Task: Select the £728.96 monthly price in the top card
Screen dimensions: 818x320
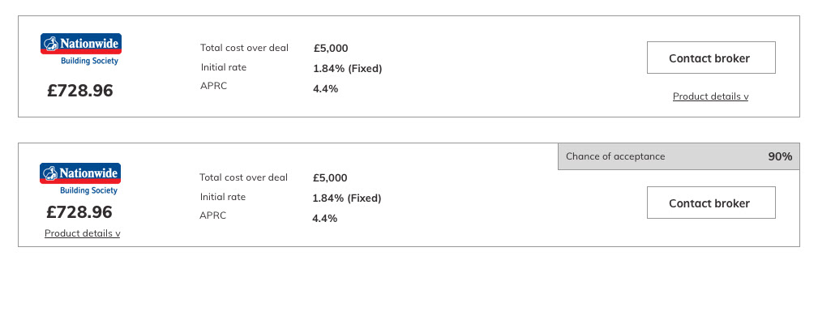Action: (79, 91)
